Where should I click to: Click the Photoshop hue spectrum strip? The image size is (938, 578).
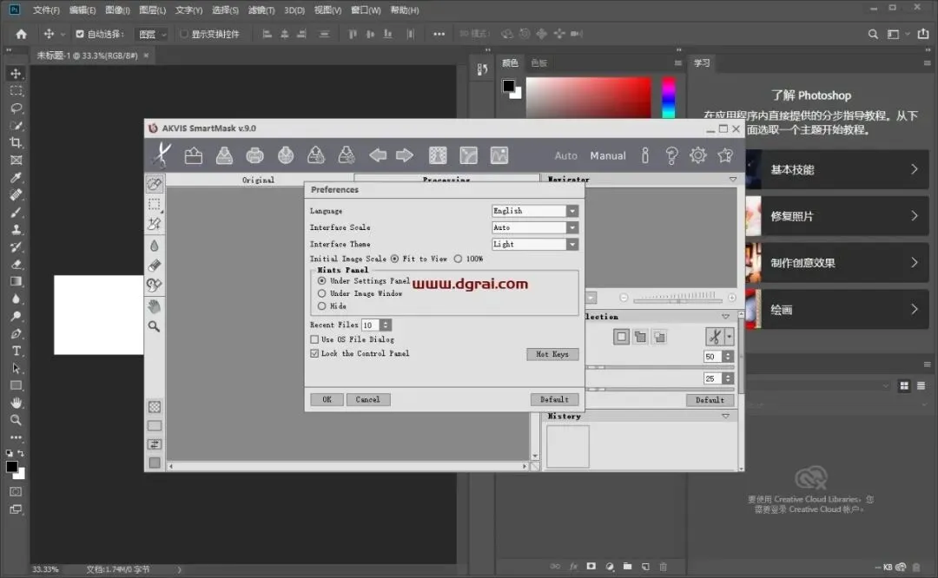[x=668, y=97]
